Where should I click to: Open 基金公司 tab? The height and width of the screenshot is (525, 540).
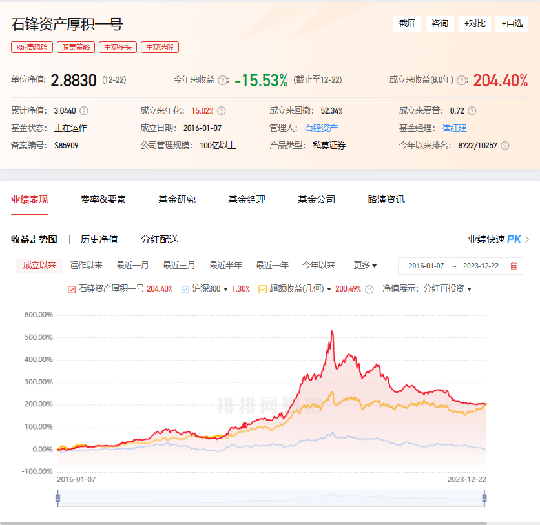point(317,199)
